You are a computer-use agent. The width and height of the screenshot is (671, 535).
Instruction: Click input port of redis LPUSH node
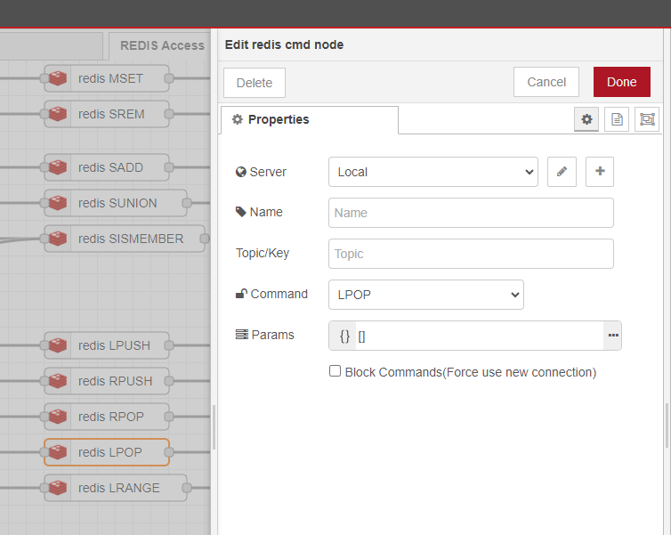pyautogui.click(x=44, y=345)
